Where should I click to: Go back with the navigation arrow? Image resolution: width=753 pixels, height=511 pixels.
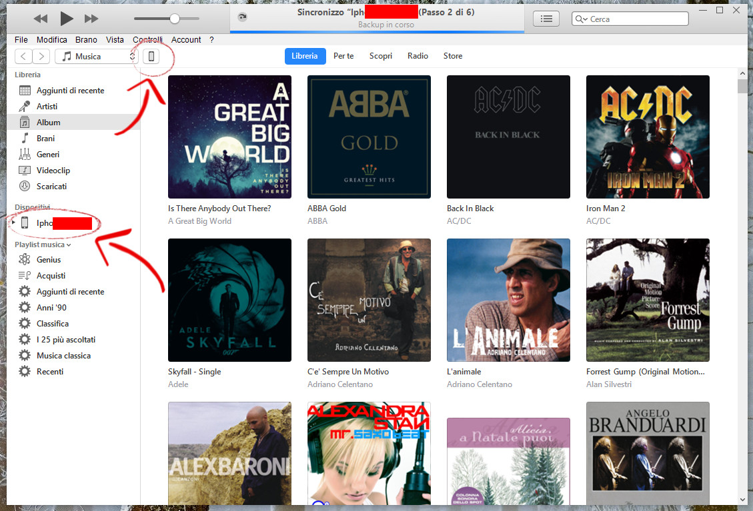(x=23, y=56)
